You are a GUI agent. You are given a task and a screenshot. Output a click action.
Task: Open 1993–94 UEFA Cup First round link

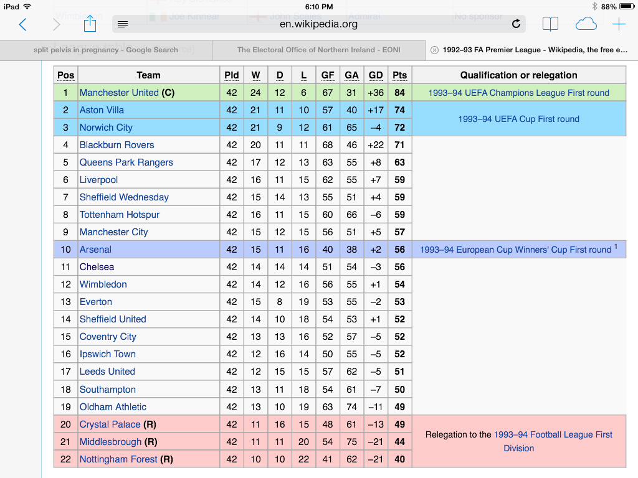coord(519,119)
